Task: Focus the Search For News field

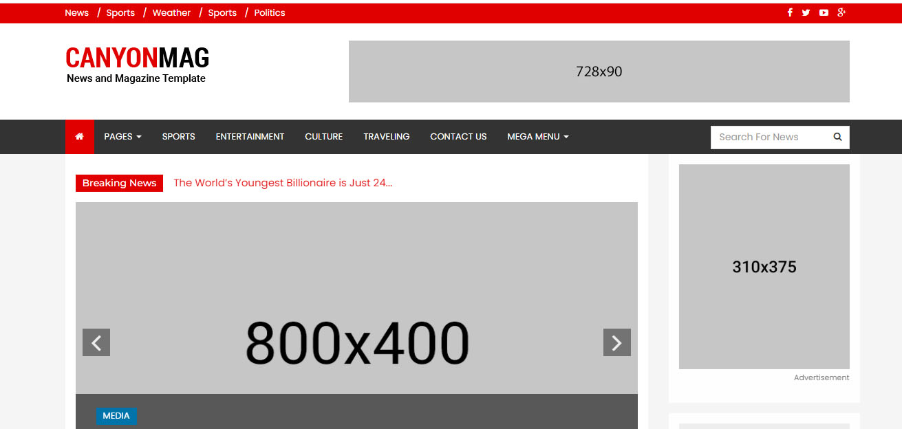Action: click(x=771, y=137)
